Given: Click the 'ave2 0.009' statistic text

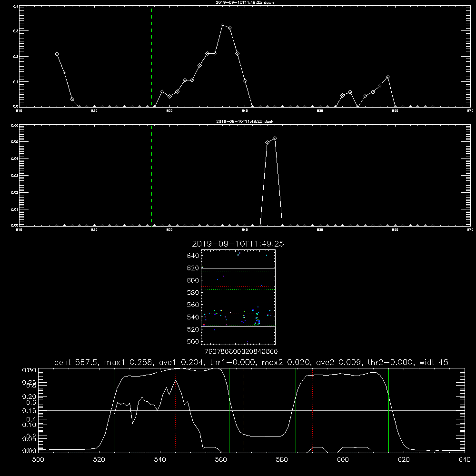Looking at the screenshot, I should pos(338,362).
